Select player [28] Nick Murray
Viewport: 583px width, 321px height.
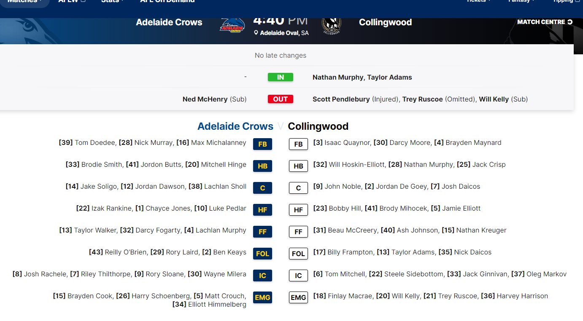146,143
